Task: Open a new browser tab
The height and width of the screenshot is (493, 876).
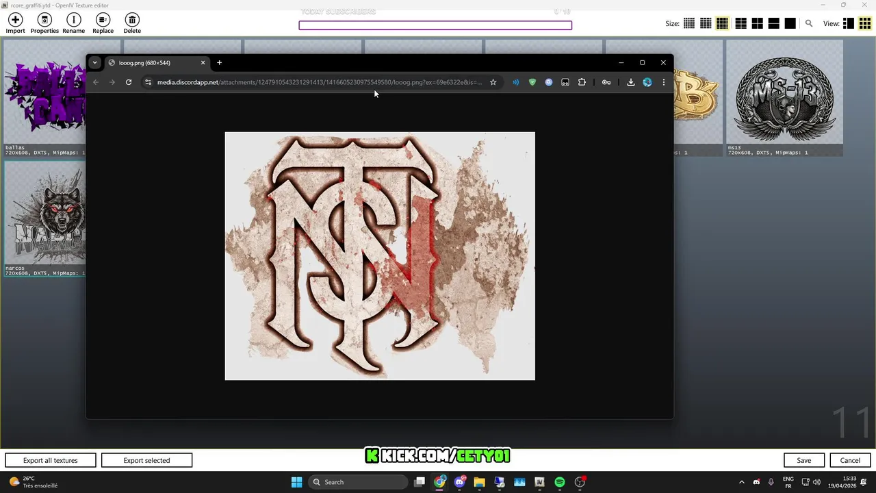Action: click(x=219, y=62)
